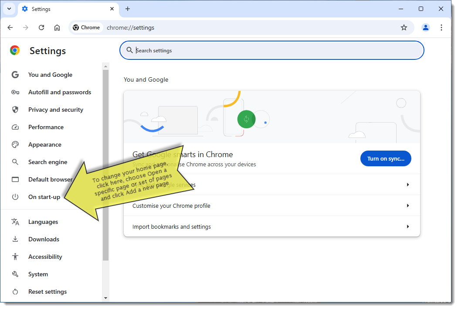Open the Downloads settings section
This screenshot has height=309, width=458.
[x=44, y=239]
